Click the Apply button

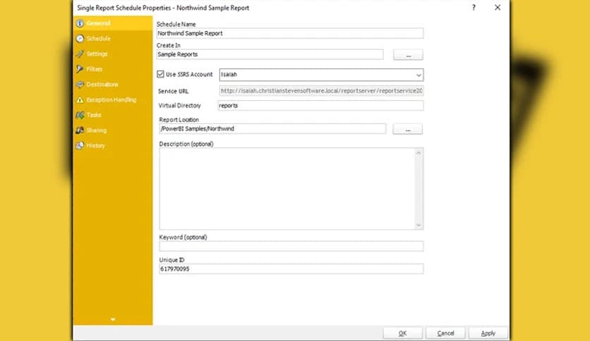click(x=488, y=333)
